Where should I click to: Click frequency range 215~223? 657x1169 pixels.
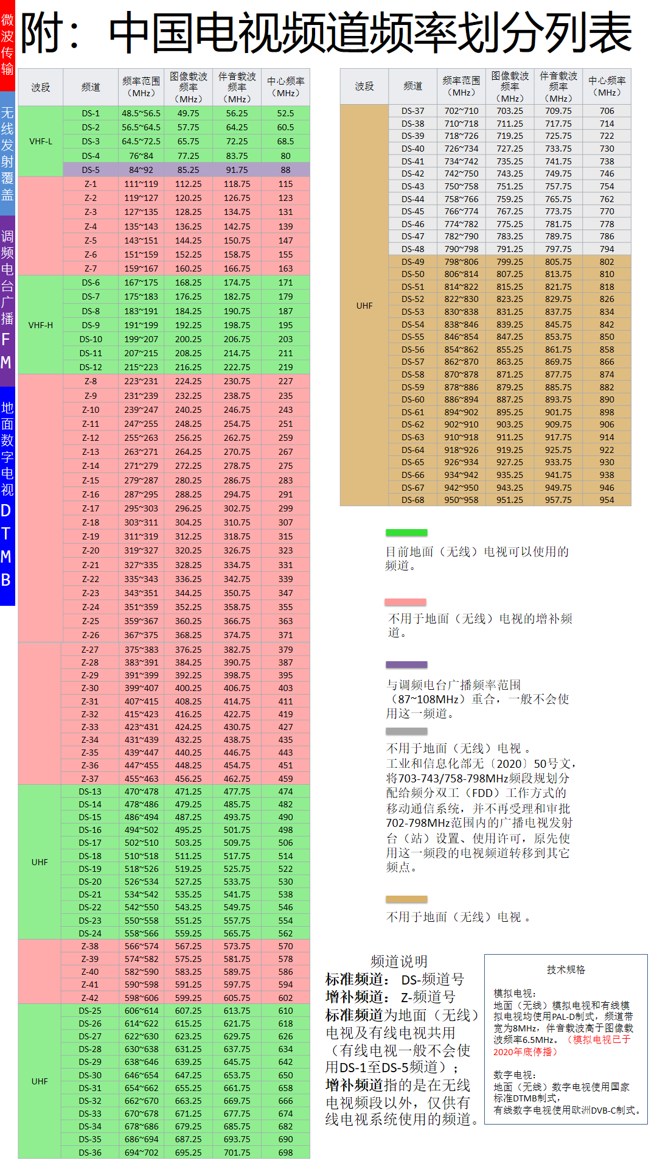point(141,367)
